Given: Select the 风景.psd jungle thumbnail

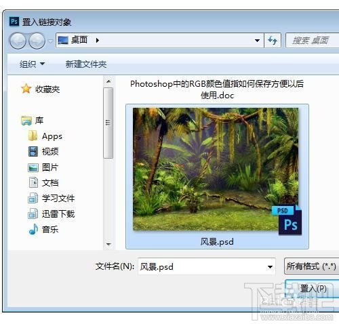Looking at the screenshot, I should [x=216, y=169].
